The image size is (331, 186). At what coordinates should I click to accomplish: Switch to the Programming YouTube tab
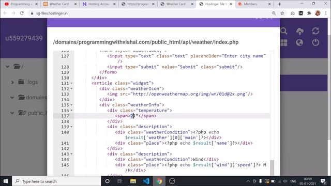(x=21, y=4)
